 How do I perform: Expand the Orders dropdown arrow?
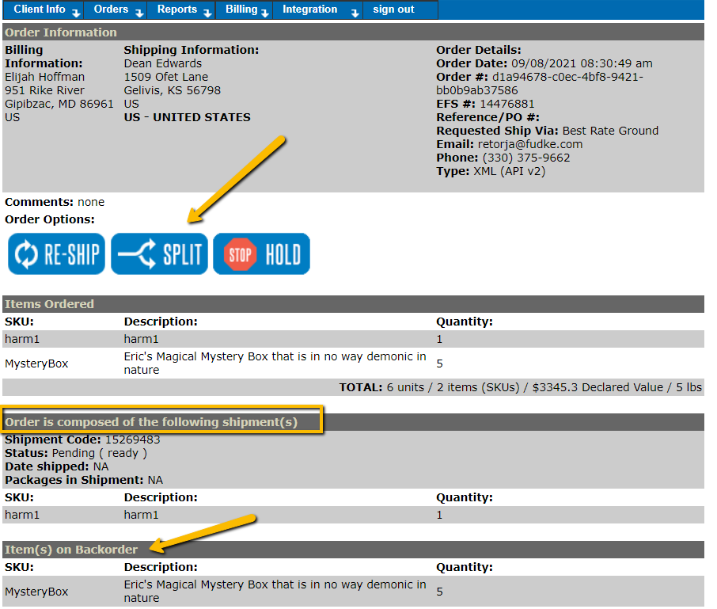pyautogui.click(x=139, y=13)
